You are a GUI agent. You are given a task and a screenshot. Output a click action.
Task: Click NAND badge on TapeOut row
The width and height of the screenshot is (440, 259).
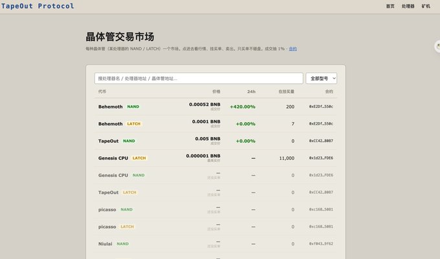coord(129,141)
